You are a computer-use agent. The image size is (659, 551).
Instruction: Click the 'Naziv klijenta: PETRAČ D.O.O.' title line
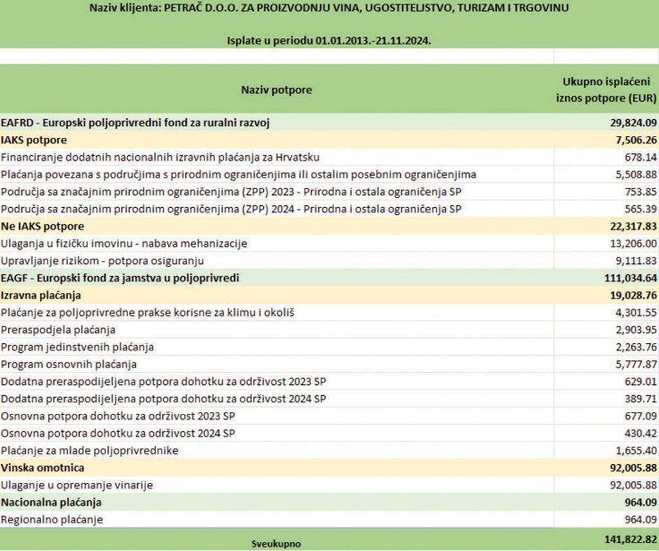329,8
